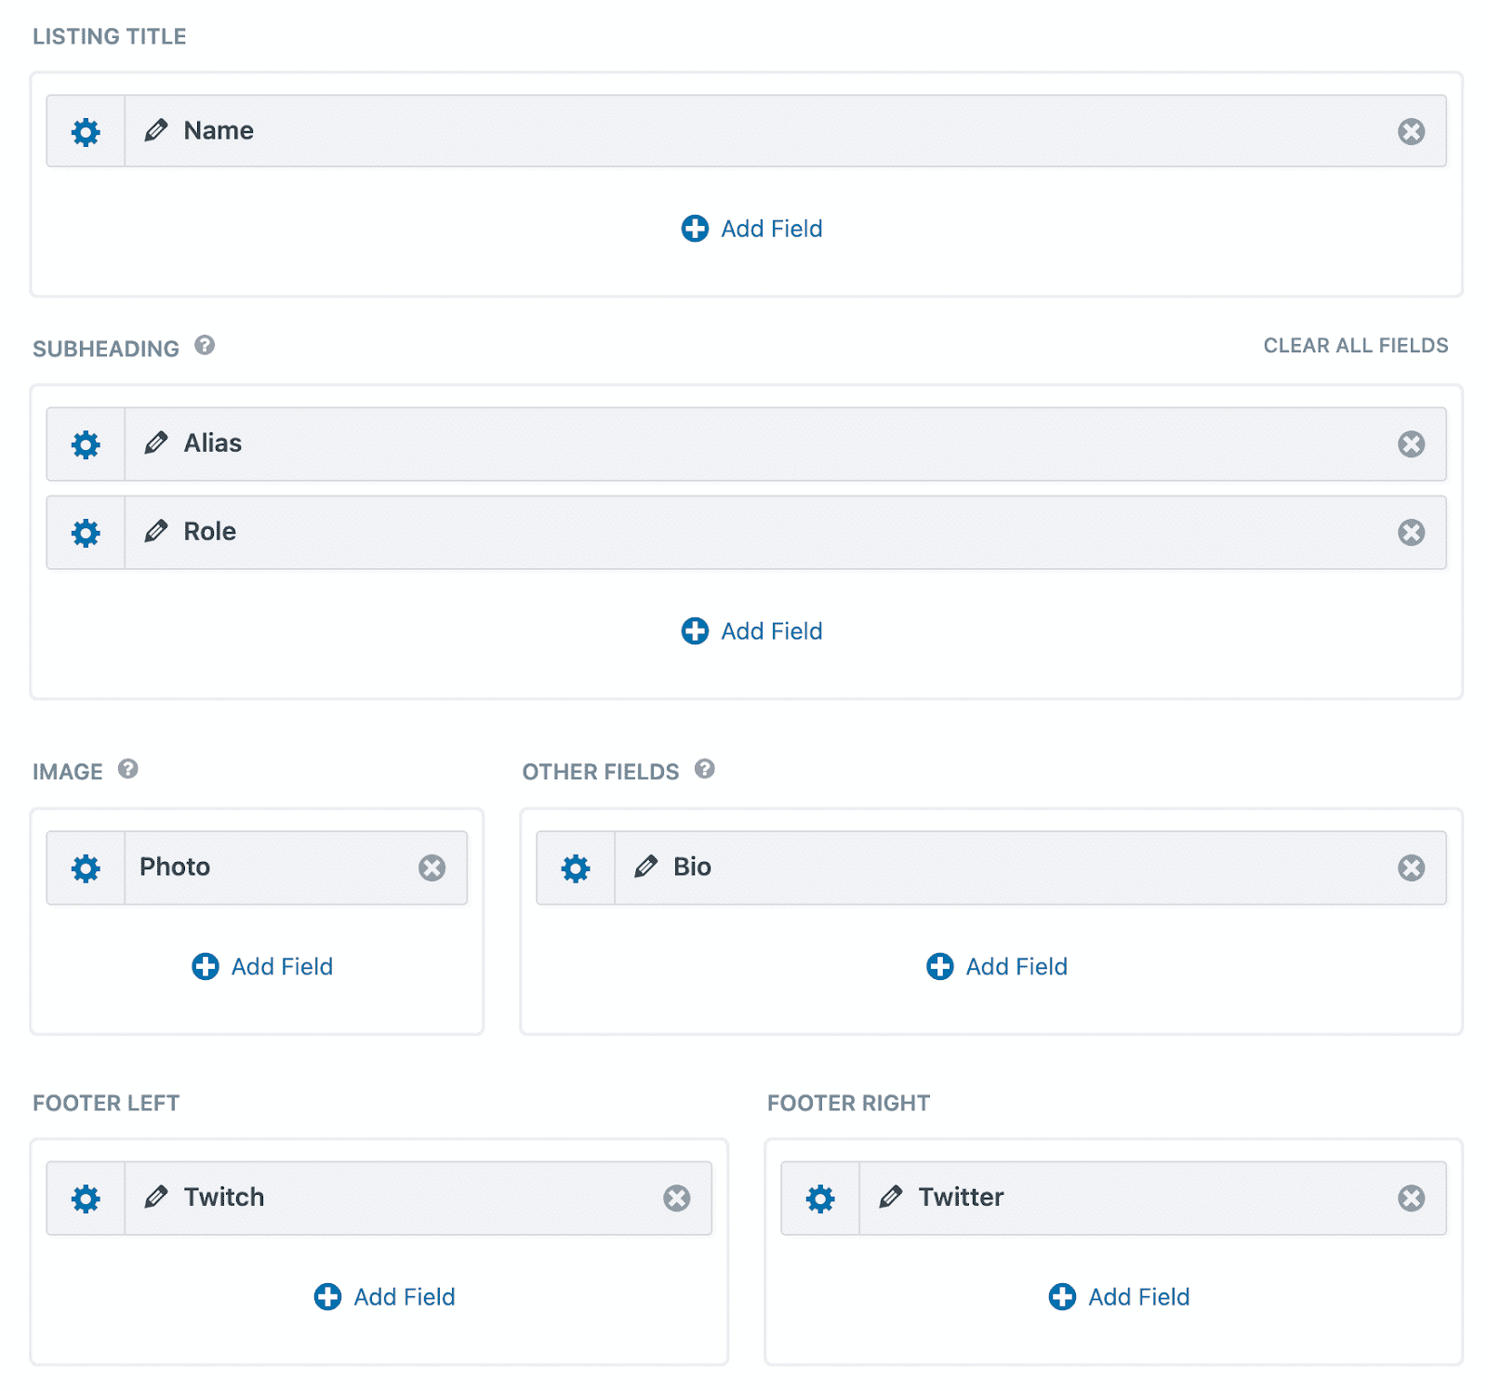1488x1391 pixels.
Task: Add a field to Listing Title
Action: coord(752,229)
